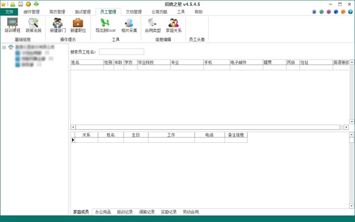This screenshot has width=355, height=222.
Task: Open the 培训课程 training course tool
Action: (x=12, y=25)
